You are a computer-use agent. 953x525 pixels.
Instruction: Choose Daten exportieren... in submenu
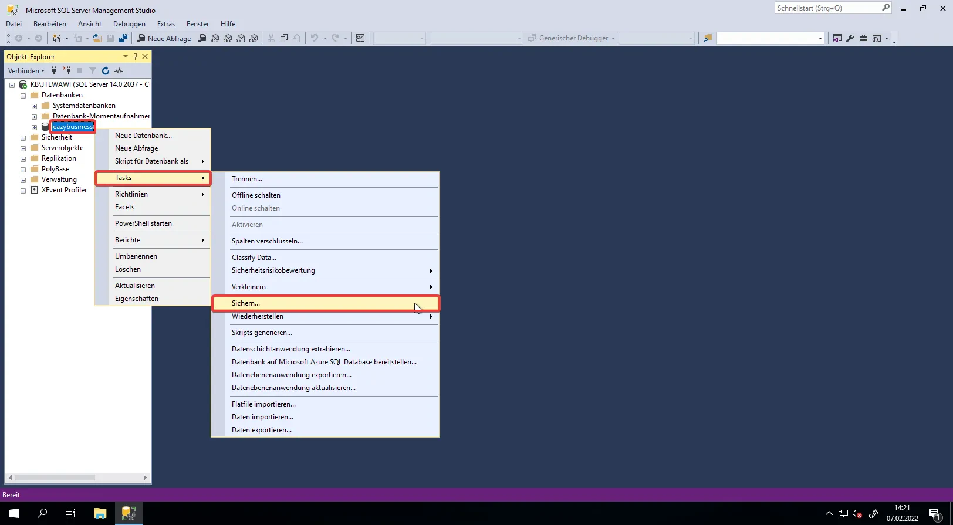(x=325, y=430)
